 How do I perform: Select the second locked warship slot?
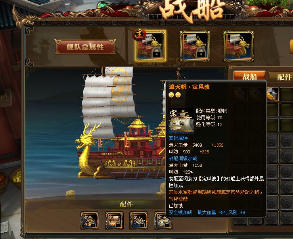click(x=195, y=46)
